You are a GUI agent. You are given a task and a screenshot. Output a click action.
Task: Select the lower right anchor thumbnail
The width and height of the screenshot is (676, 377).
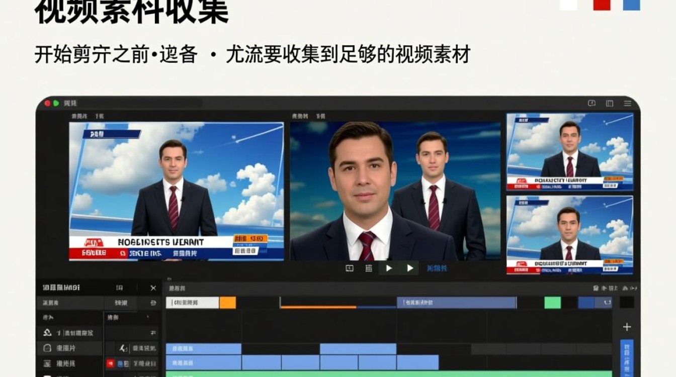(x=570, y=234)
